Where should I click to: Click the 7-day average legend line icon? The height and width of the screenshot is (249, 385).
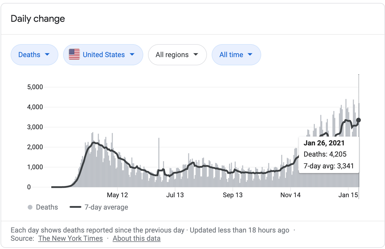point(75,207)
